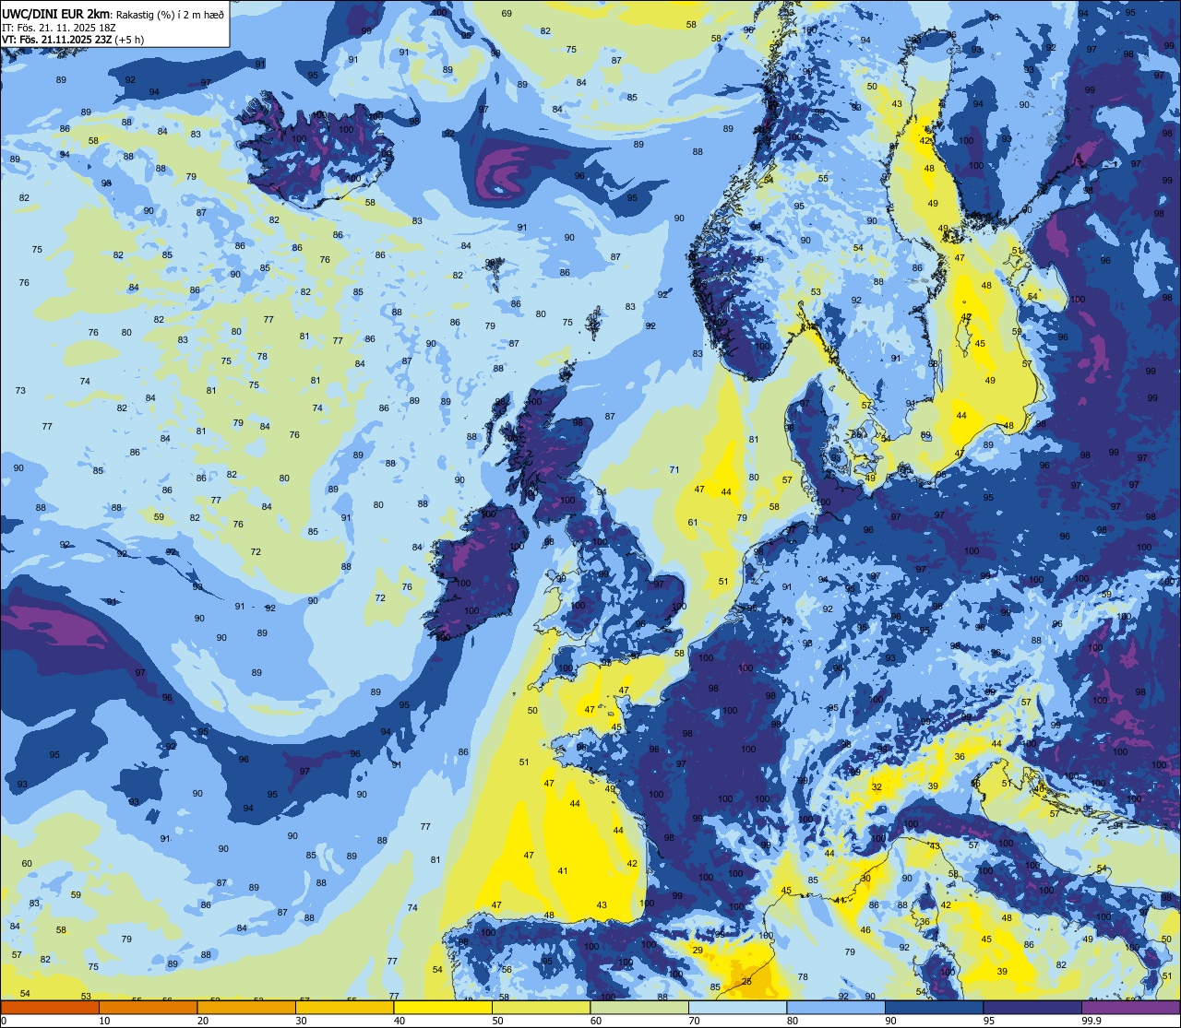
Task: Choose the 80–90 light blue legend swatch
Action: 836,1007
